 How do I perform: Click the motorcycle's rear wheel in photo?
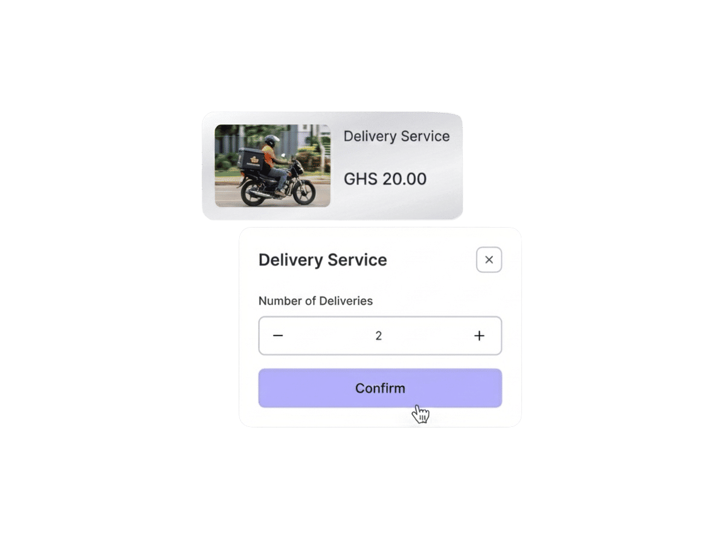[x=254, y=193]
